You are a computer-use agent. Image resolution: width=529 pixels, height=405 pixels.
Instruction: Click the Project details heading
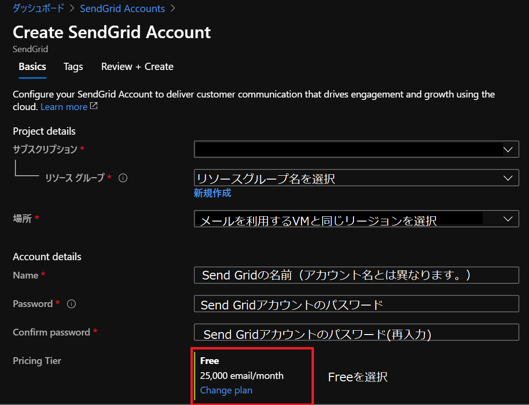click(44, 131)
